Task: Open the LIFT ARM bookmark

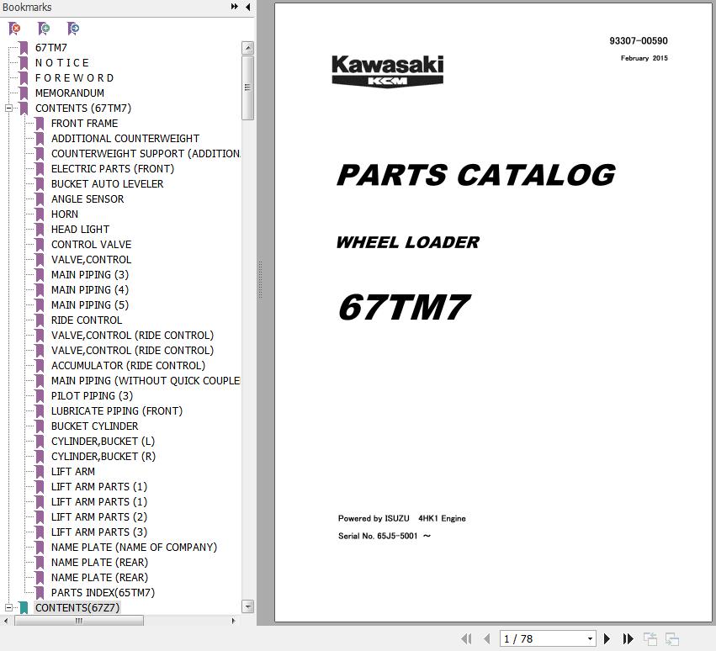Action: (73, 471)
